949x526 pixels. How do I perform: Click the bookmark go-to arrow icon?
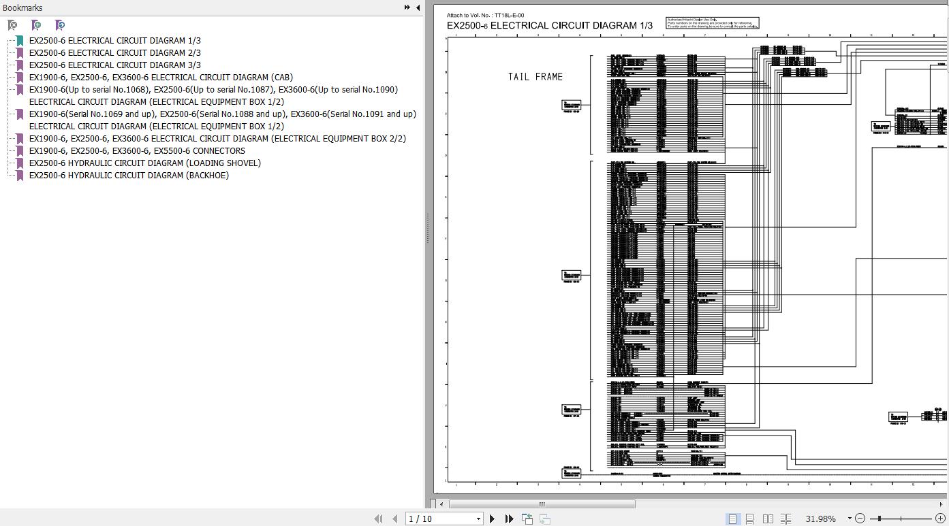(x=60, y=25)
